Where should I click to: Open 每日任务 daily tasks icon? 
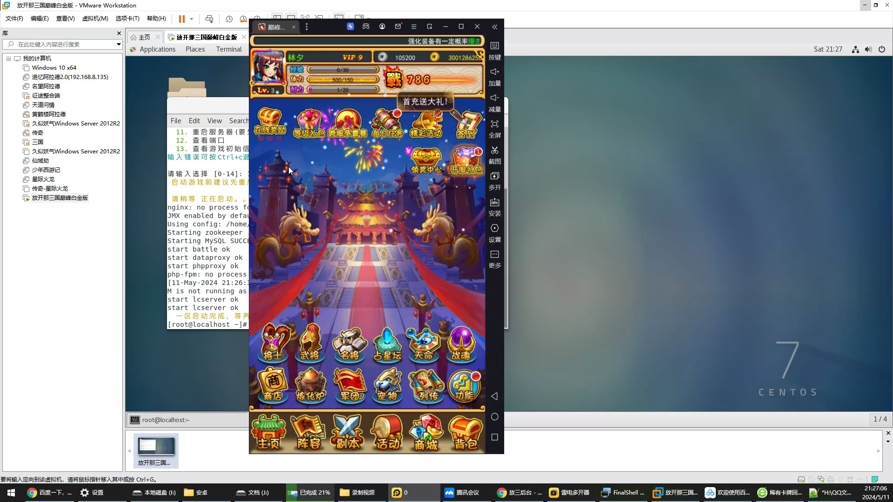(387, 125)
